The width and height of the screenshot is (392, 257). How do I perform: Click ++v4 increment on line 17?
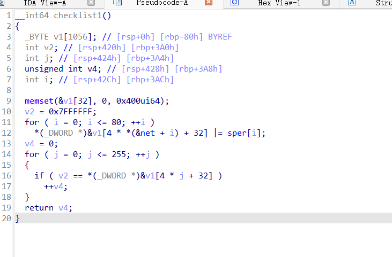pyautogui.click(x=56, y=186)
